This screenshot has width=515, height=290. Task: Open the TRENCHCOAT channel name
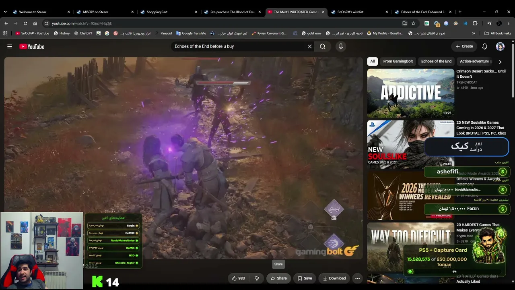(467, 83)
